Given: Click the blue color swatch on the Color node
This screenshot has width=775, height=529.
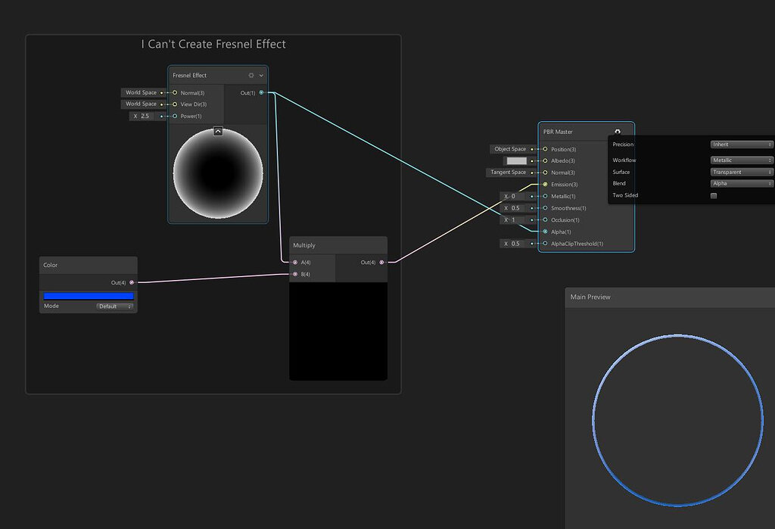Looking at the screenshot, I should click(x=88, y=295).
